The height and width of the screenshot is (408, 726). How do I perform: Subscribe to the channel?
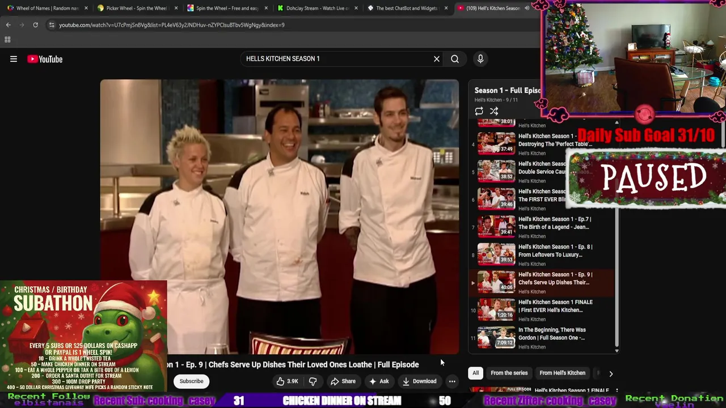click(191, 381)
